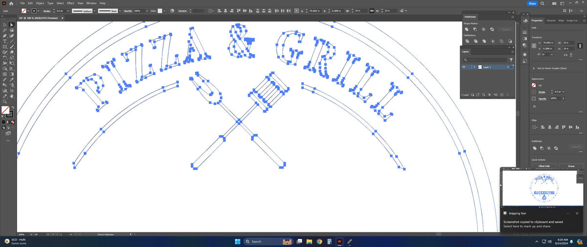This screenshot has width=587, height=247.
Task: Click Swap Fill and Stroke arrow
Action: pyautogui.click(x=13, y=107)
